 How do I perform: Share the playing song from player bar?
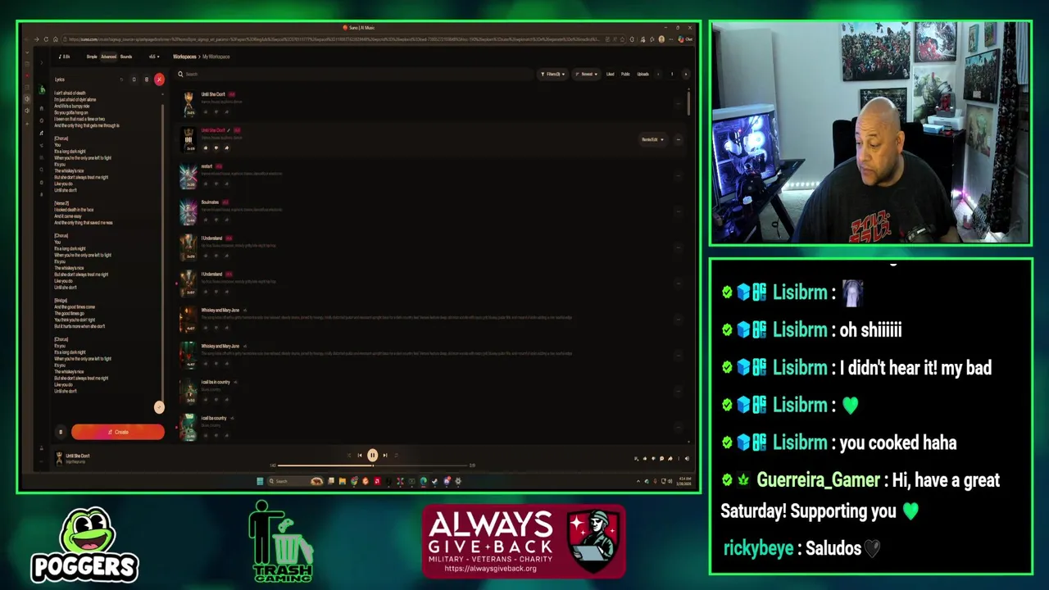670,459
